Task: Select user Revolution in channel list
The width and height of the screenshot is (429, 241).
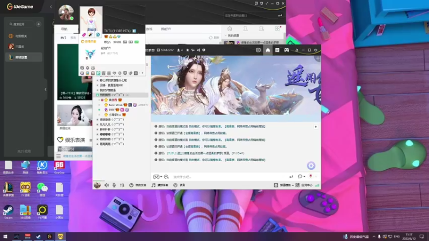Action: click(115, 105)
